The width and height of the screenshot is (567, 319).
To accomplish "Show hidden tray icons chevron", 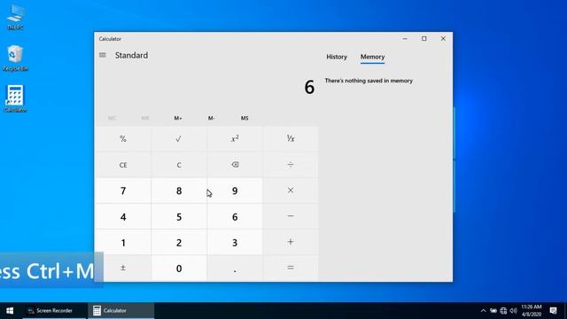I will click(x=484, y=311).
